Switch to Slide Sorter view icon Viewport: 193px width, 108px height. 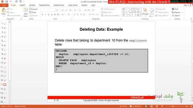point(151,106)
